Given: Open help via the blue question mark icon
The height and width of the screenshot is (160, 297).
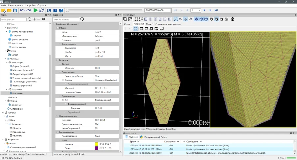Looking at the screenshot, I should [61, 10].
